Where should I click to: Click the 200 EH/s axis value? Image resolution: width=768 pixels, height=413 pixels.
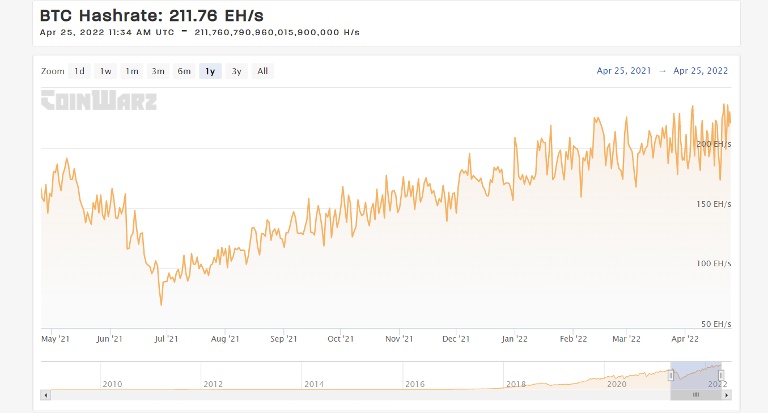pyautogui.click(x=714, y=144)
